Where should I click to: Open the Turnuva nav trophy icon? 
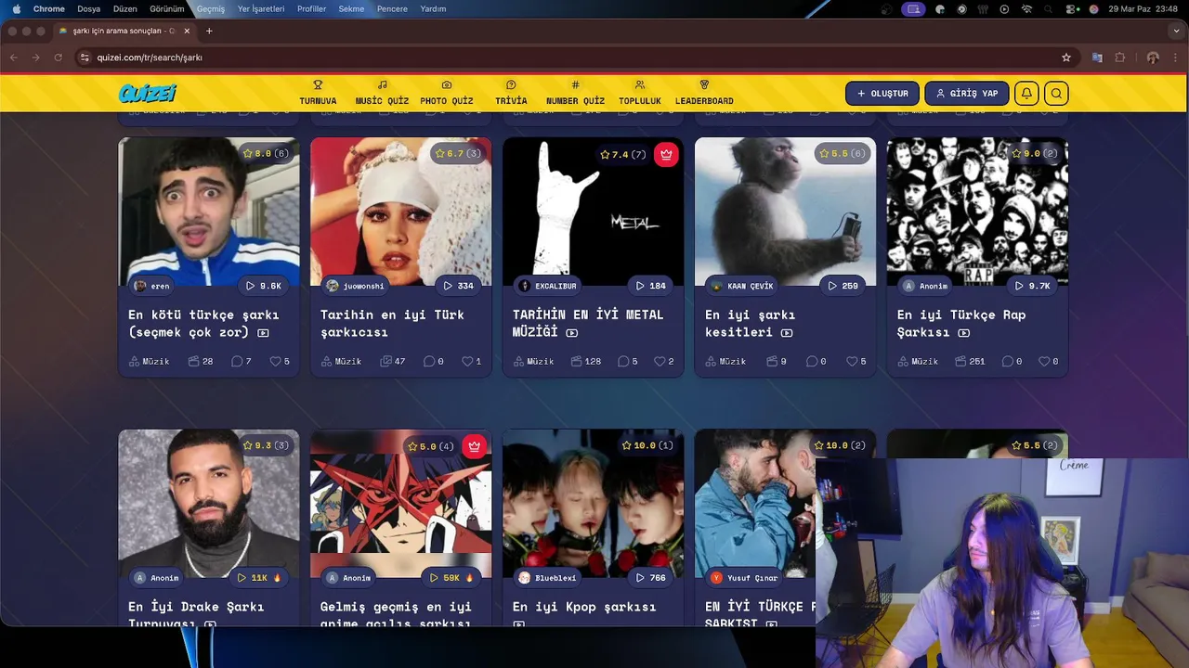pyautogui.click(x=318, y=84)
